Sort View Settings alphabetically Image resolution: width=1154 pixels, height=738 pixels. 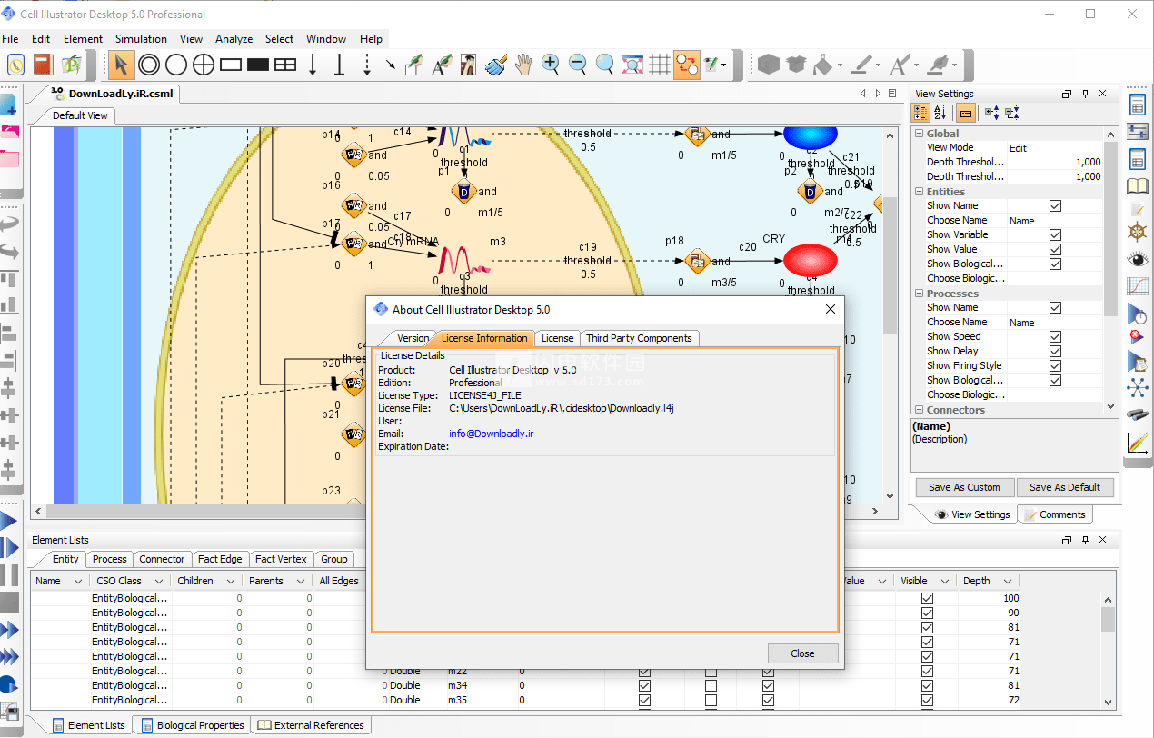940,113
